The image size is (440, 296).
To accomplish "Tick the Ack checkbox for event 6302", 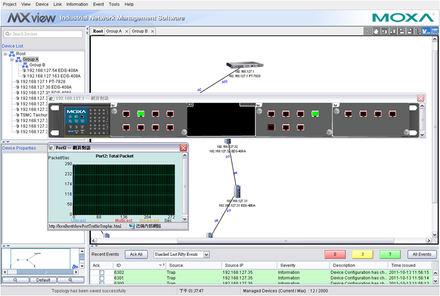I will coord(102,273).
